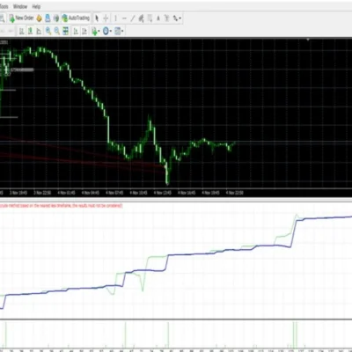Open the Window menu
Viewport: 352px width, 352px height.
(x=20, y=6)
